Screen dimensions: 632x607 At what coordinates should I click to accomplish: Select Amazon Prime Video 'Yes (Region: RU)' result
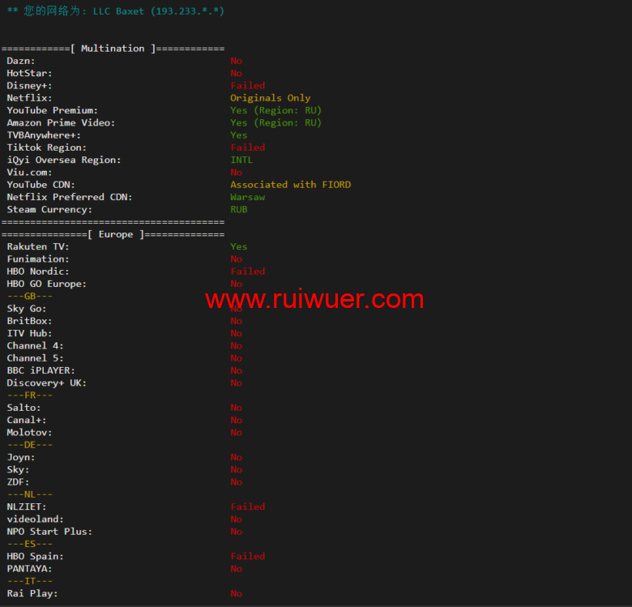(x=275, y=123)
